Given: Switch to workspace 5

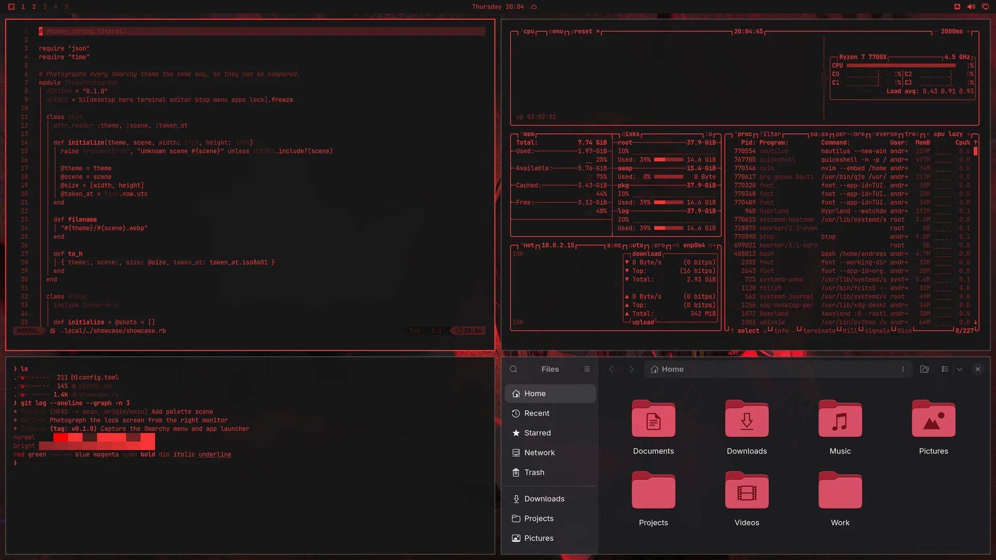Looking at the screenshot, I should tap(66, 7).
